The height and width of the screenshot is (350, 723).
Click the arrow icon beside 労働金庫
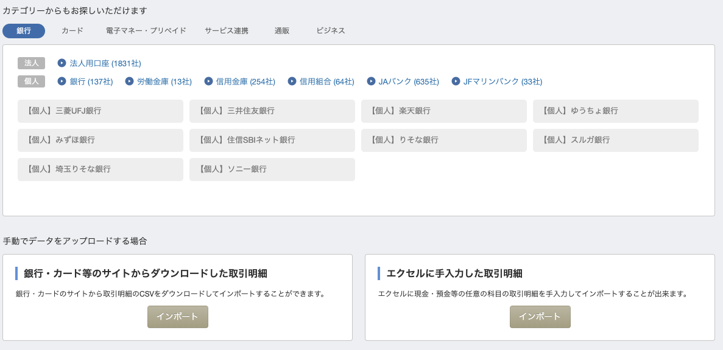coord(129,81)
